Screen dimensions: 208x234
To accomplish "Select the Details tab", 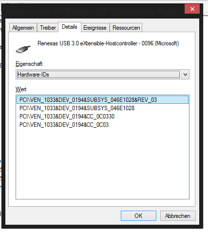I will coord(70,27).
